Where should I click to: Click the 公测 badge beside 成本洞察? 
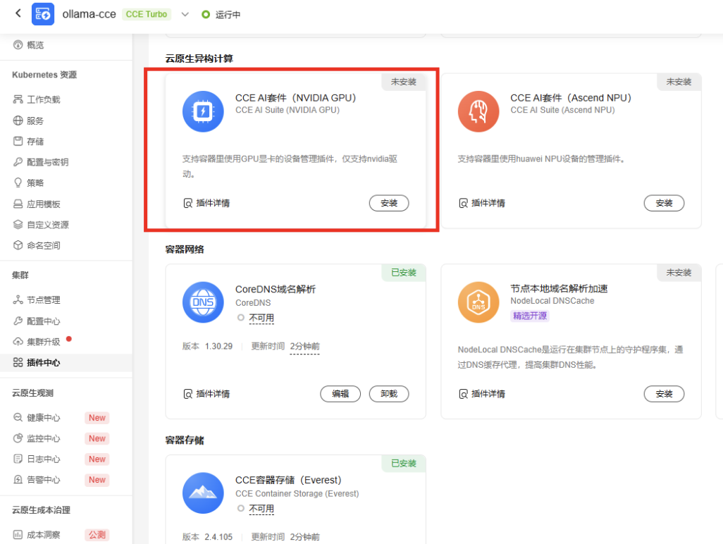(97, 535)
